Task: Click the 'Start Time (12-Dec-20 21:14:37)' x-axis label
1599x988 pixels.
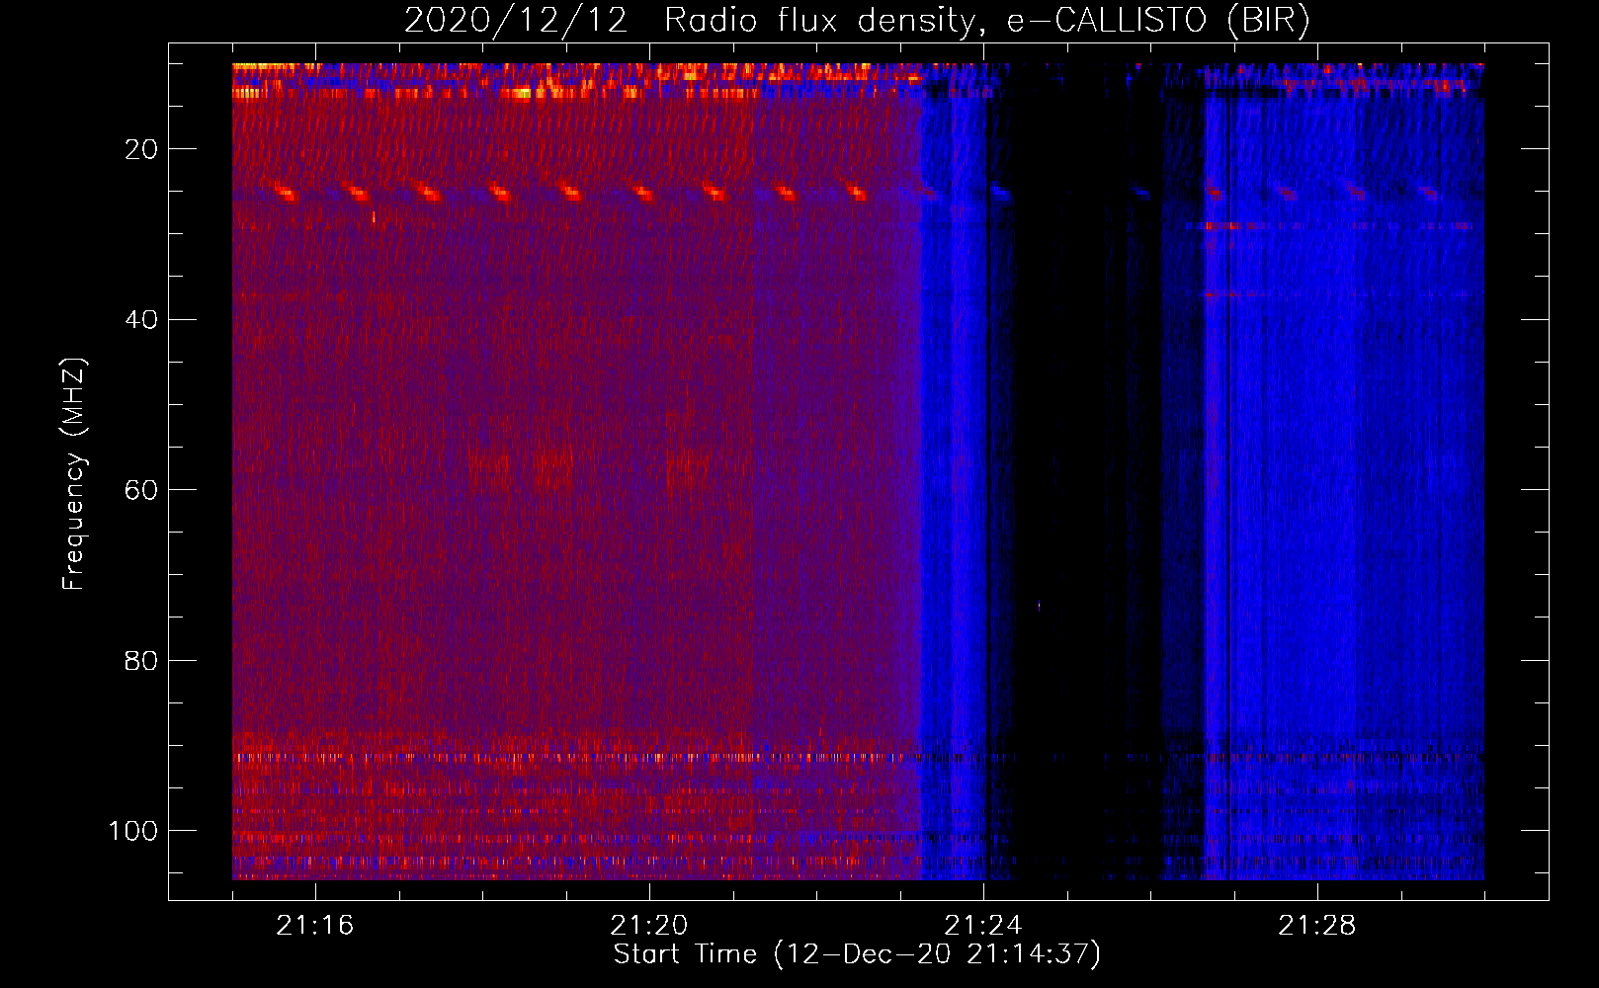Action: tap(857, 954)
